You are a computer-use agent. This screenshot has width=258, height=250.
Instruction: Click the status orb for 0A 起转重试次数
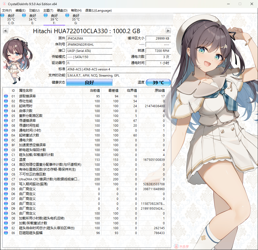pyautogui.click(x=6, y=135)
